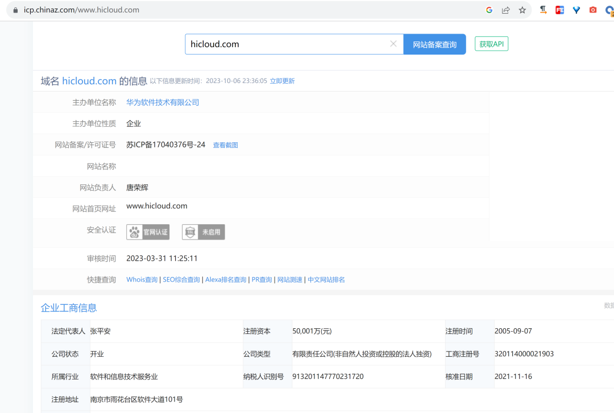The width and height of the screenshot is (614, 413).
Task: Select industry 软件和信息技术服务业
Action: click(124, 377)
